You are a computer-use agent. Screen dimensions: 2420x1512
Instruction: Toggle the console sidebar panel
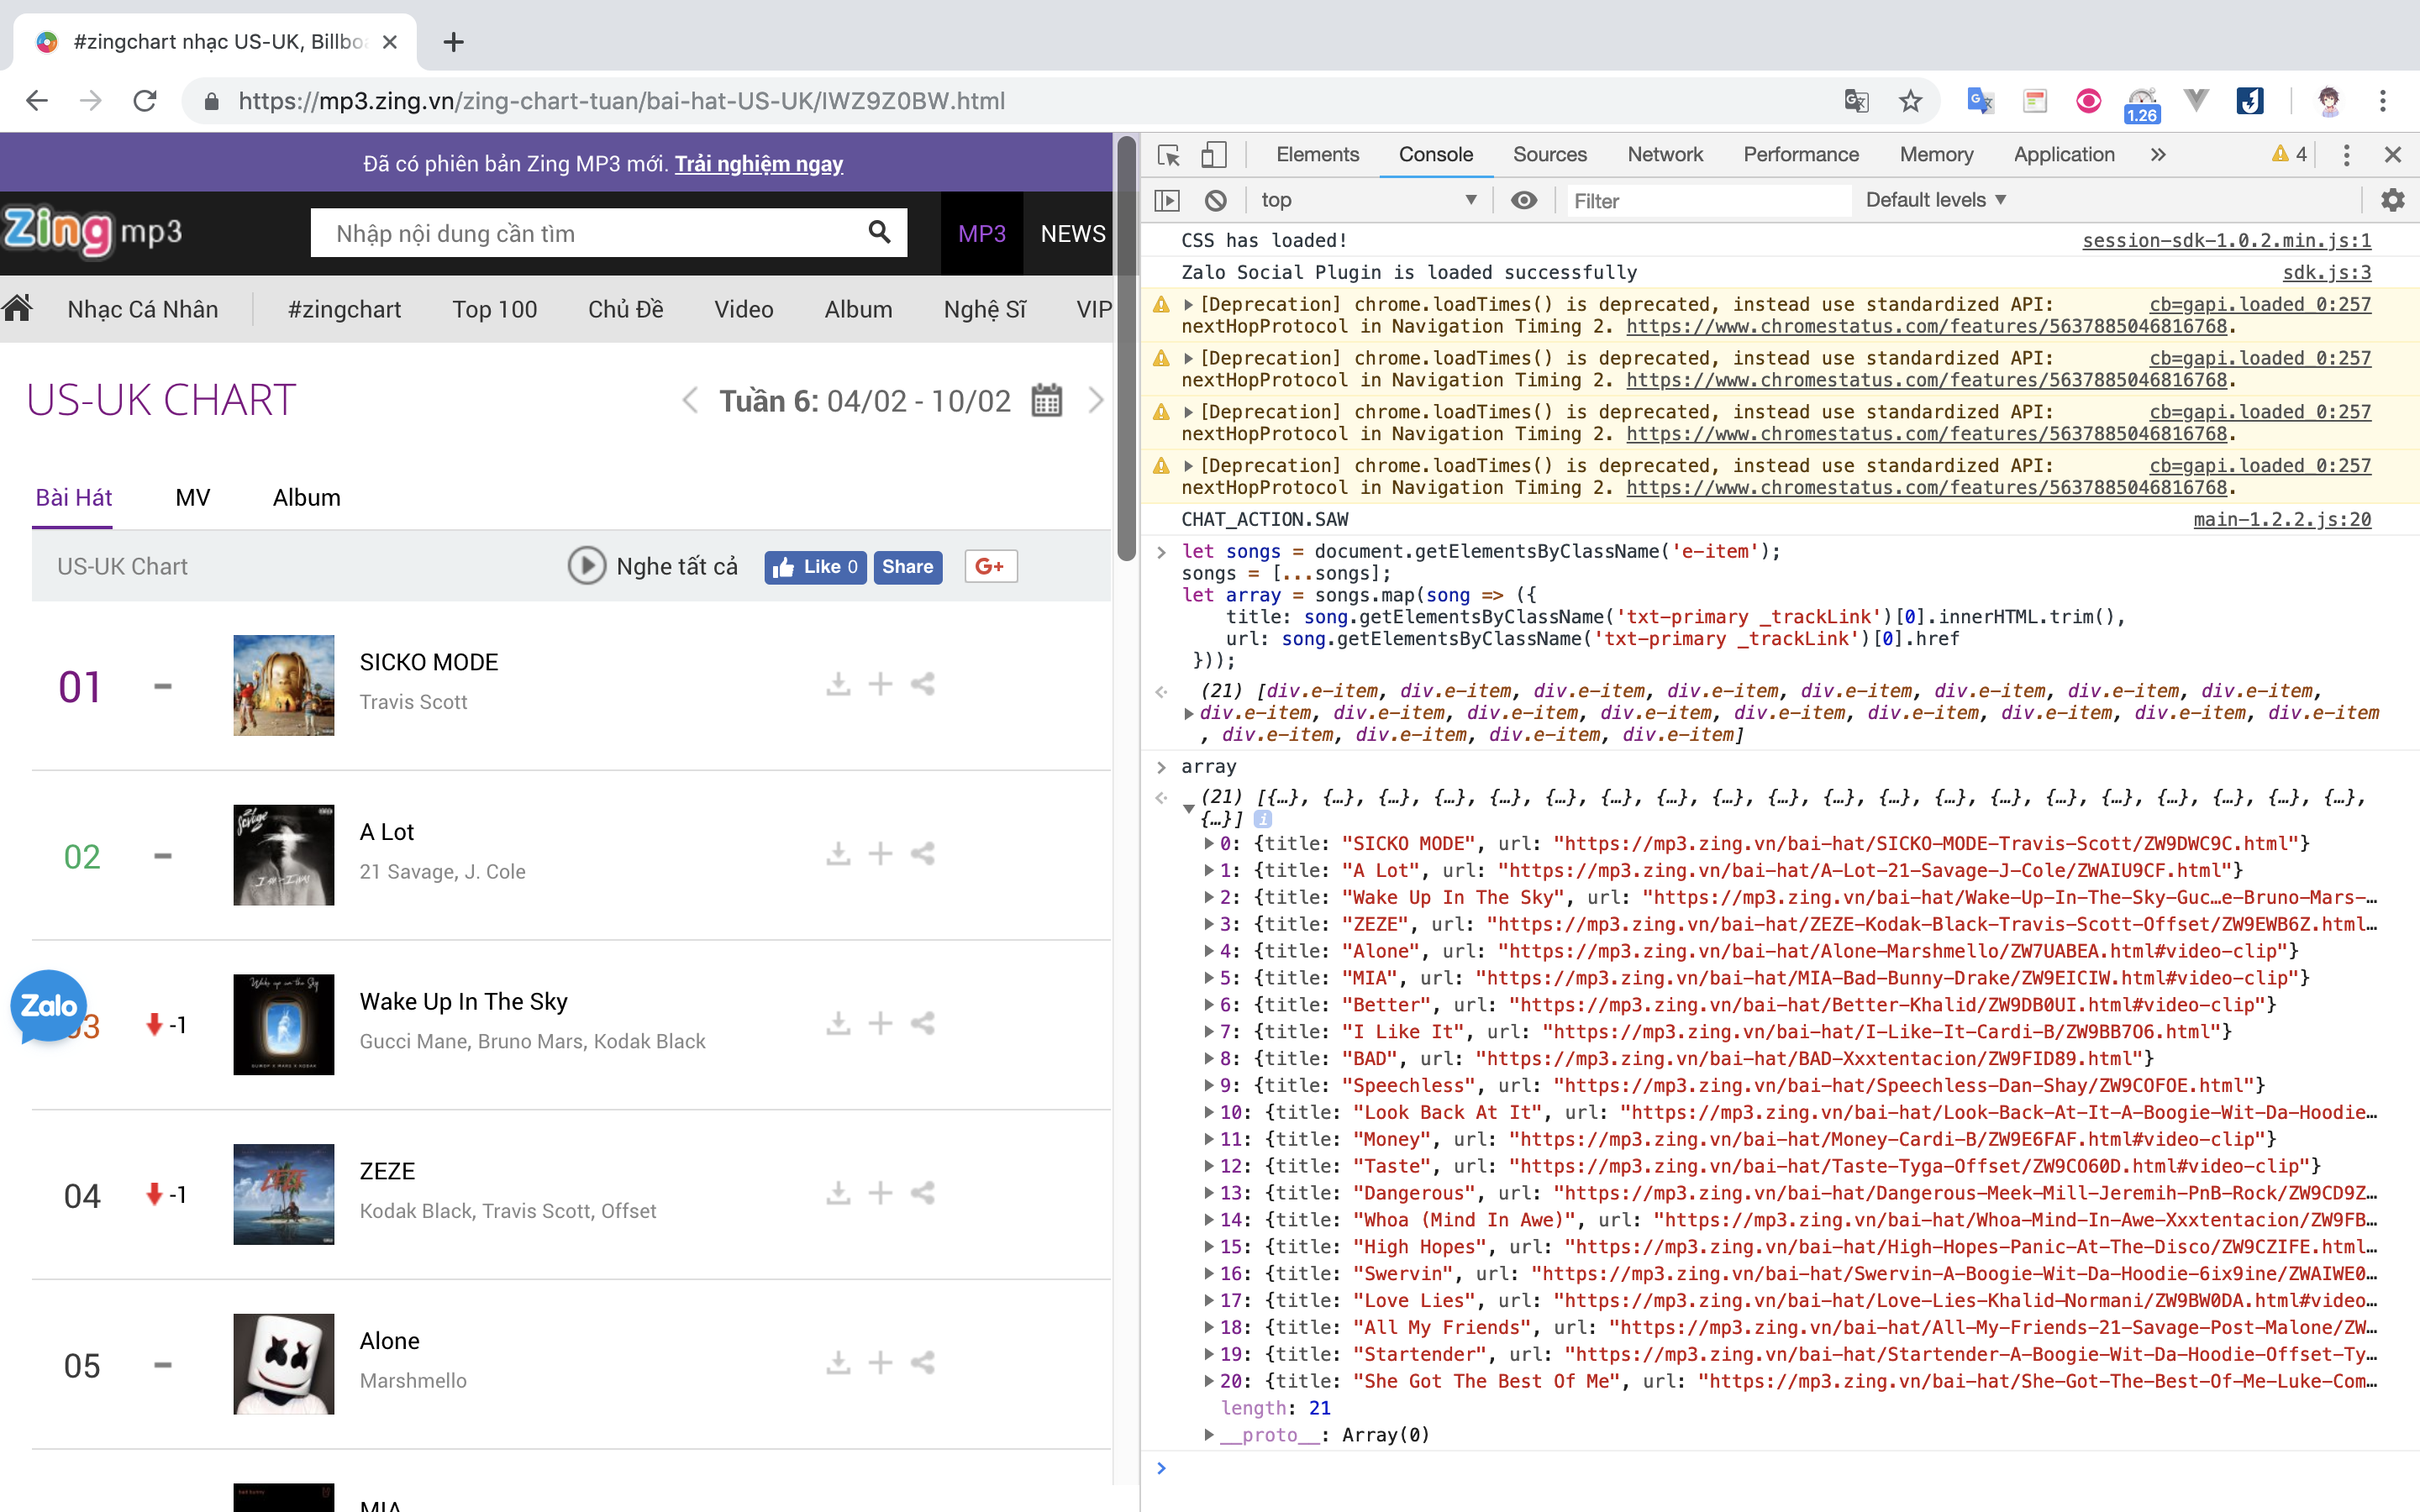tap(1167, 200)
